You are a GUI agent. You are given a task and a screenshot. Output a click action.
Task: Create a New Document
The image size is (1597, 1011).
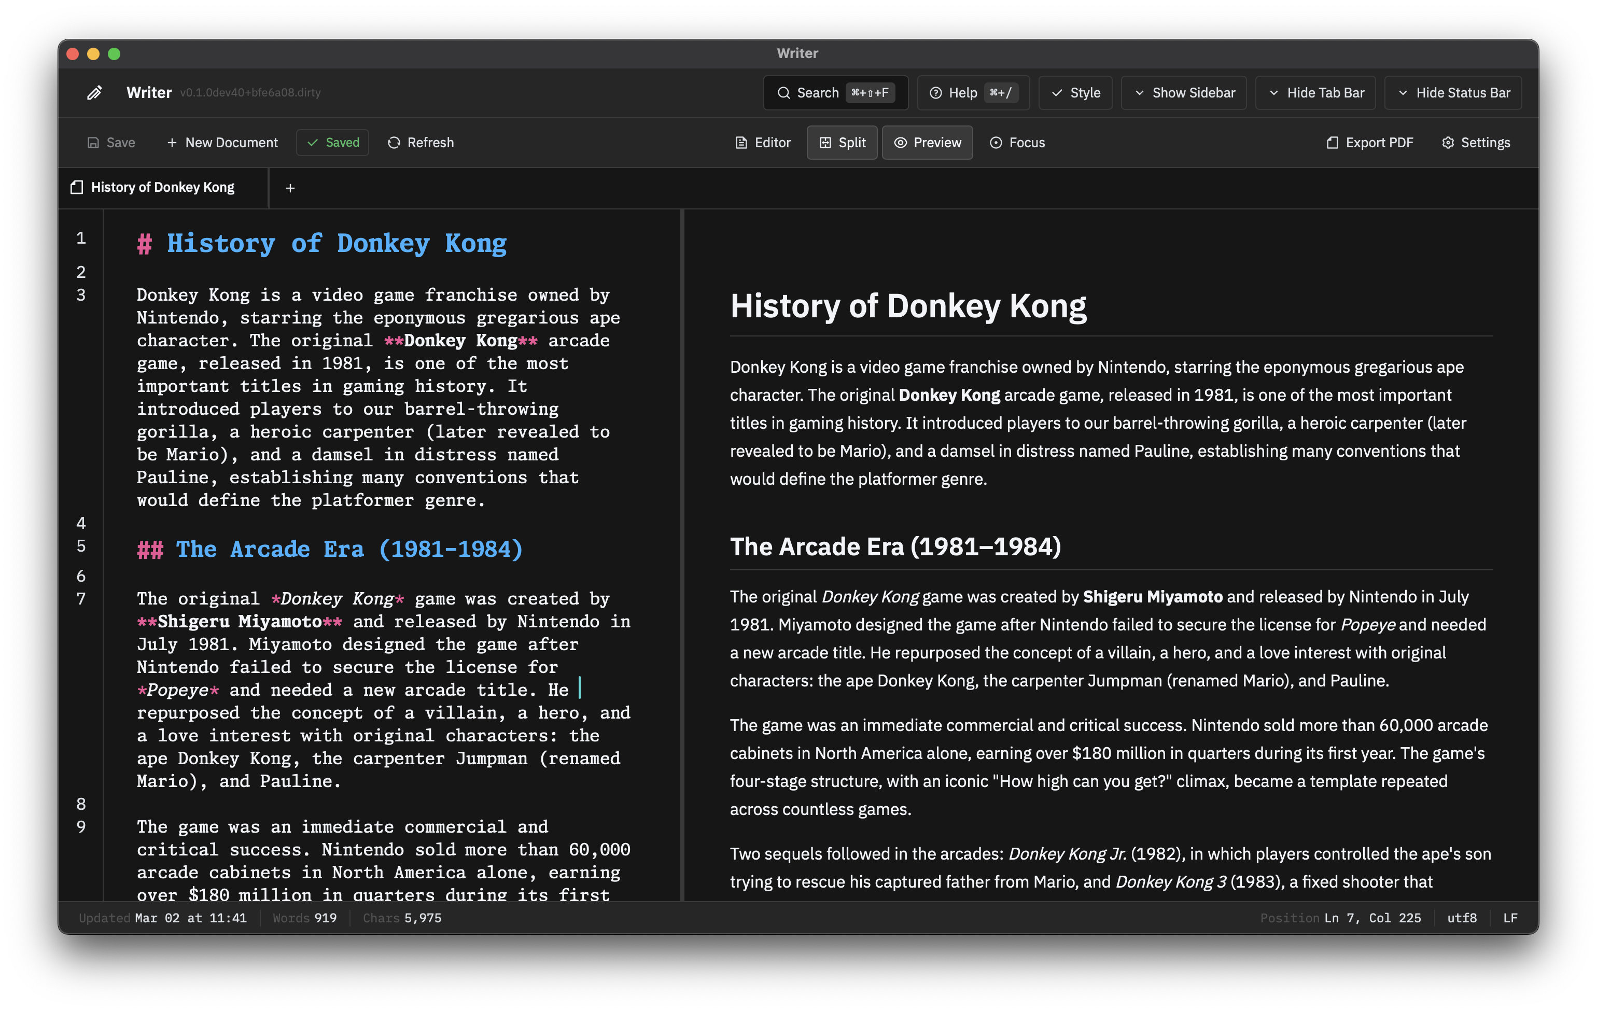point(222,142)
